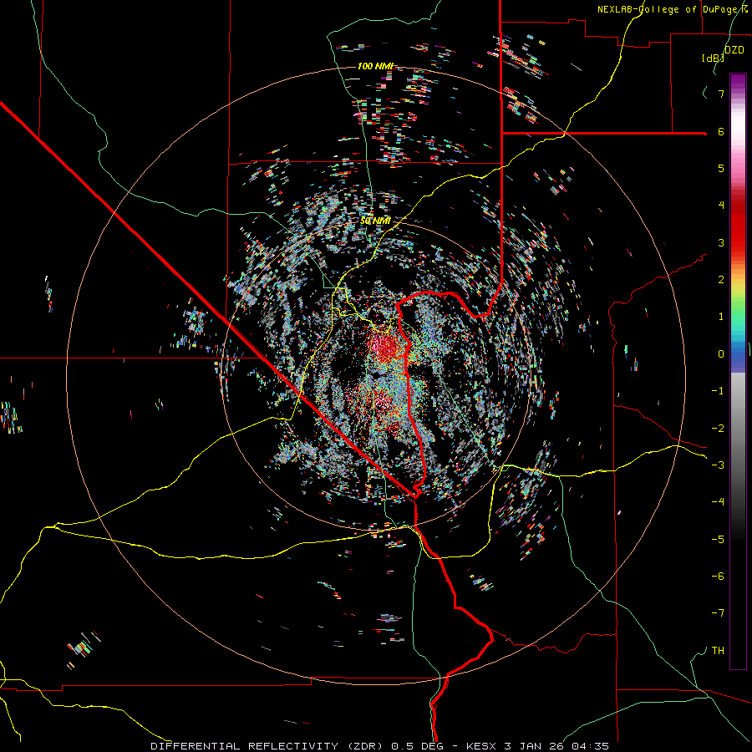
Task: Click the '04:35' time in the caption
Action: click(589, 746)
